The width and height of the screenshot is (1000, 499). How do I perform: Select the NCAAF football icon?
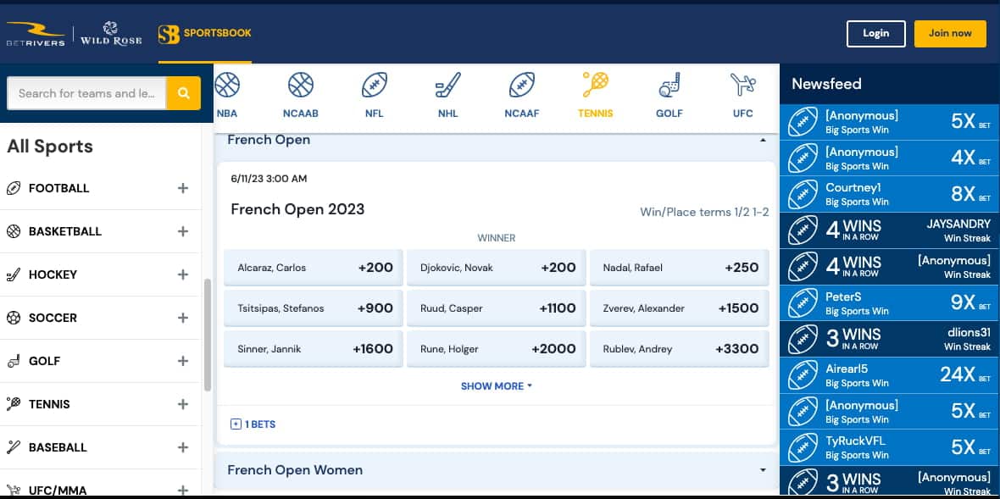[522, 85]
